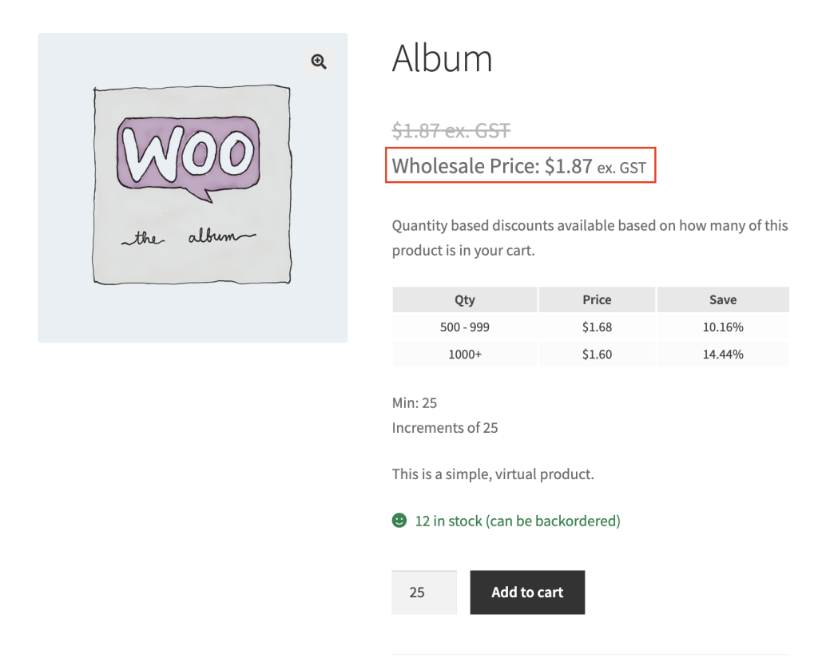Click the $1.60 tier price cell
The height and width of the screenshot is (658, 818).
tap(597, 355)
